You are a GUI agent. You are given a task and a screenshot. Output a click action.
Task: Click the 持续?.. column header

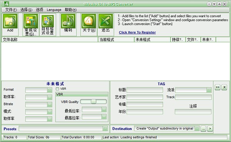point(178,40)
